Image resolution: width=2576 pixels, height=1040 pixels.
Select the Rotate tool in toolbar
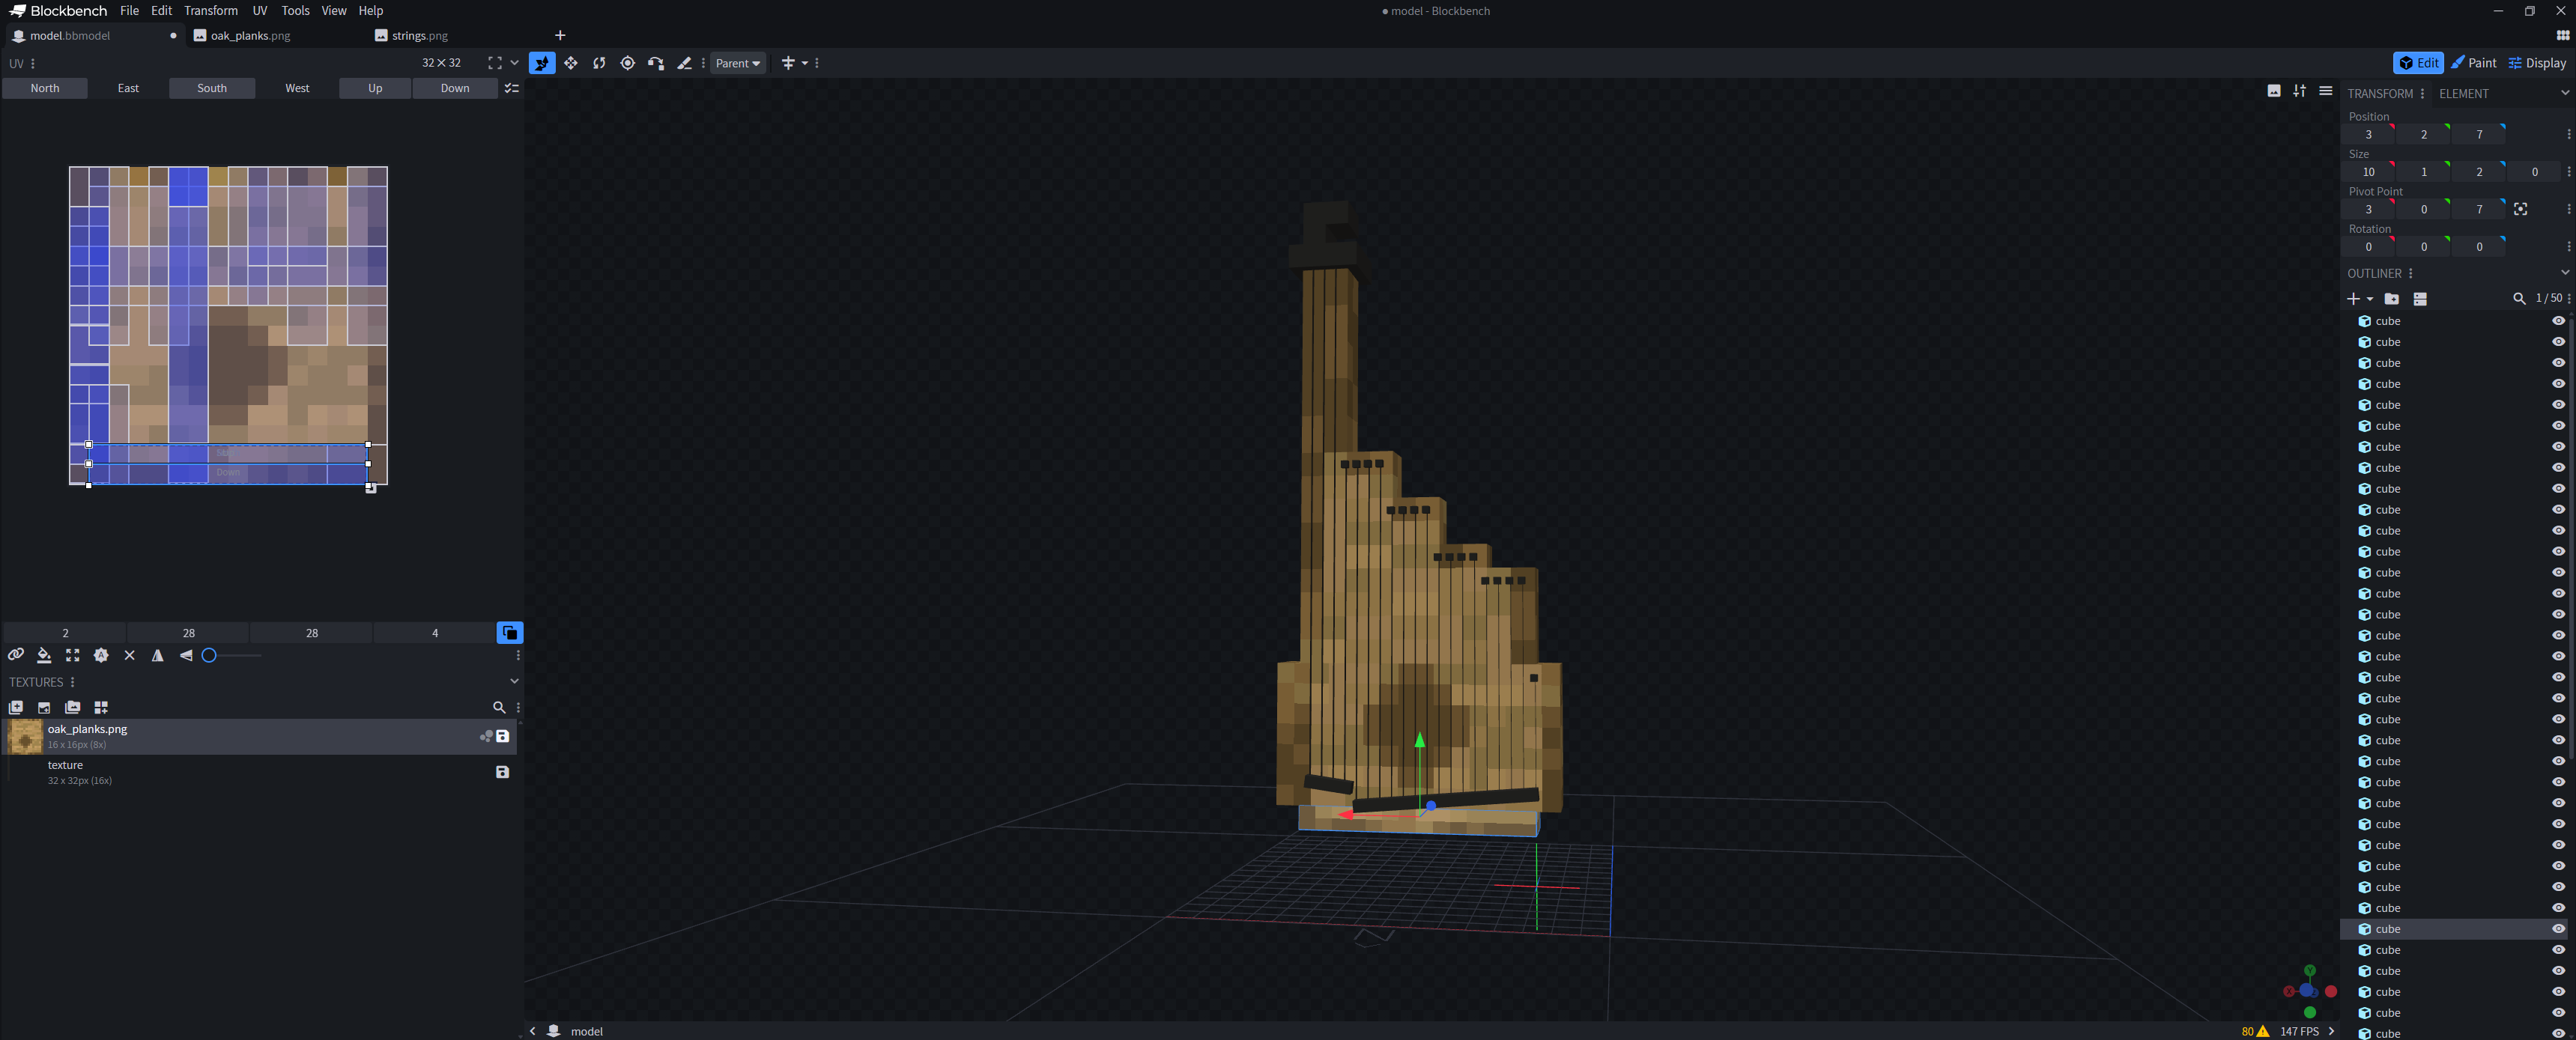click(599, 63)
